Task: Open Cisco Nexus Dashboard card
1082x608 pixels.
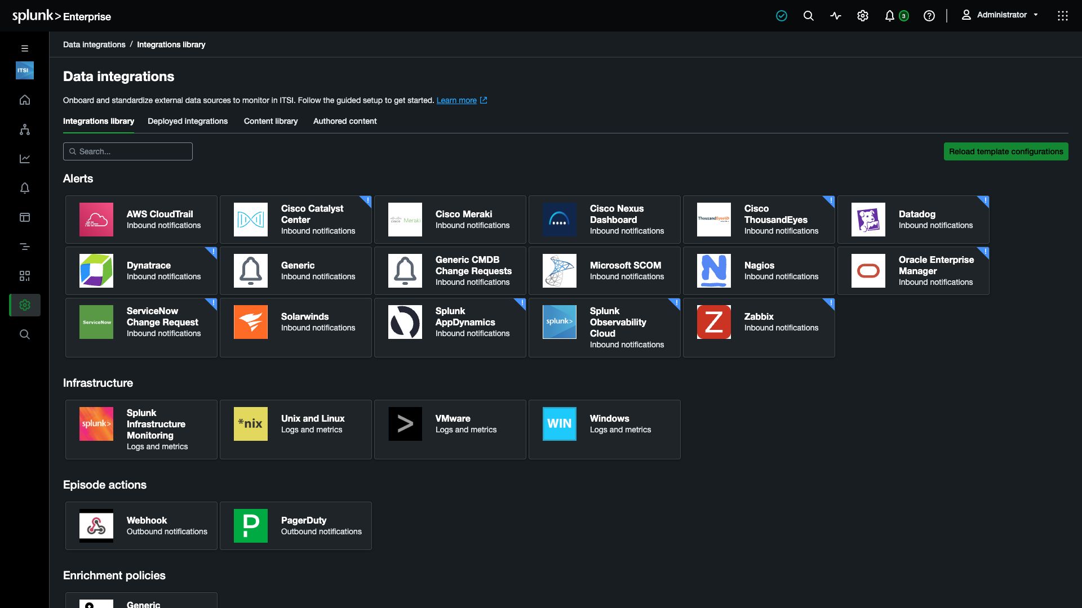Action: point(605,220)
